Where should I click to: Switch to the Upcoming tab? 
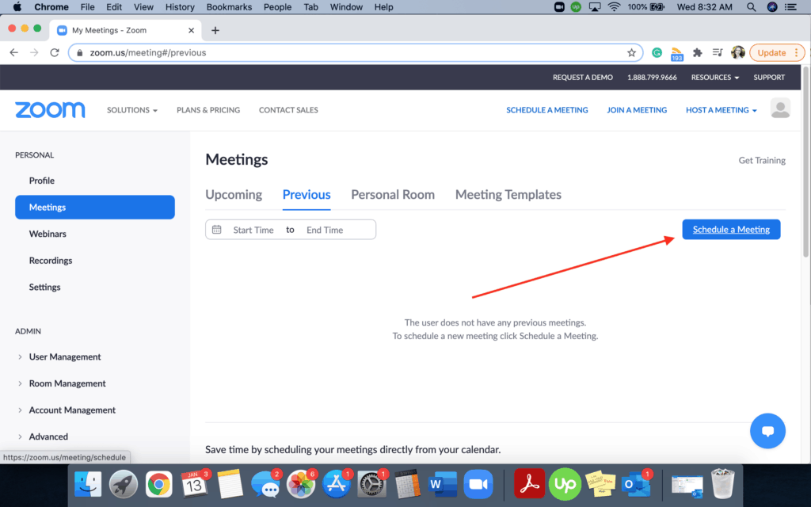click(x=234, y=195)
